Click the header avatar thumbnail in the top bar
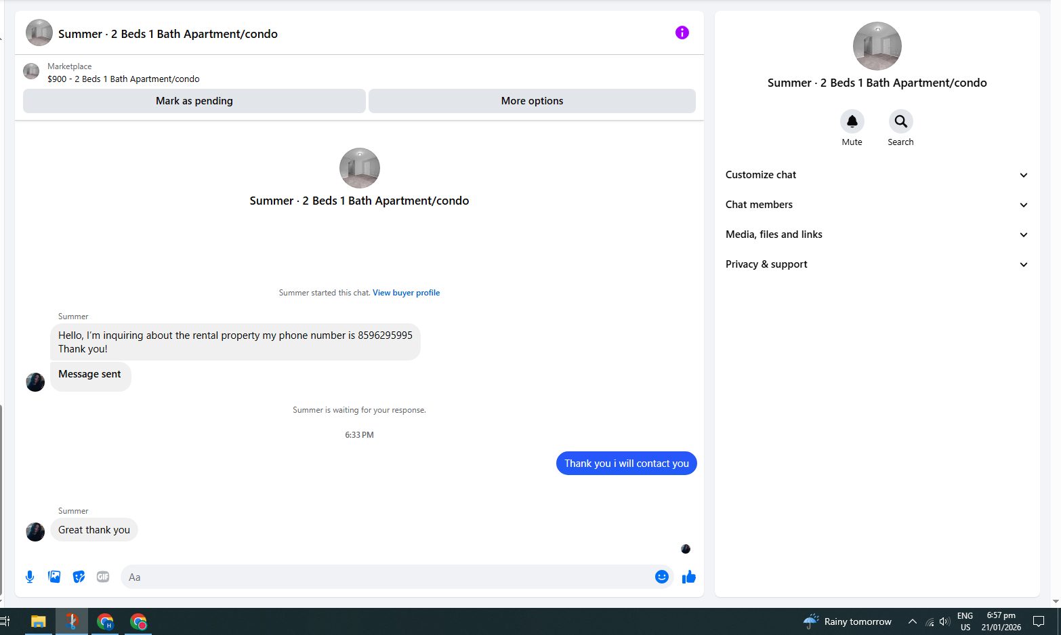This screenshot has width=1061, height=635. (x=39, y=33)
